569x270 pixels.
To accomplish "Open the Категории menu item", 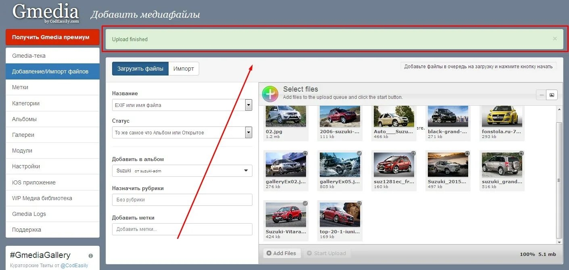I will [53, 103].
